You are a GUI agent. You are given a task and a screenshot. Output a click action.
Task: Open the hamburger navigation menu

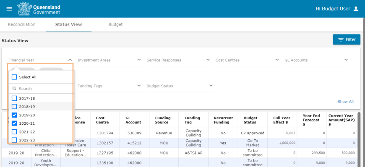(9, 9)
